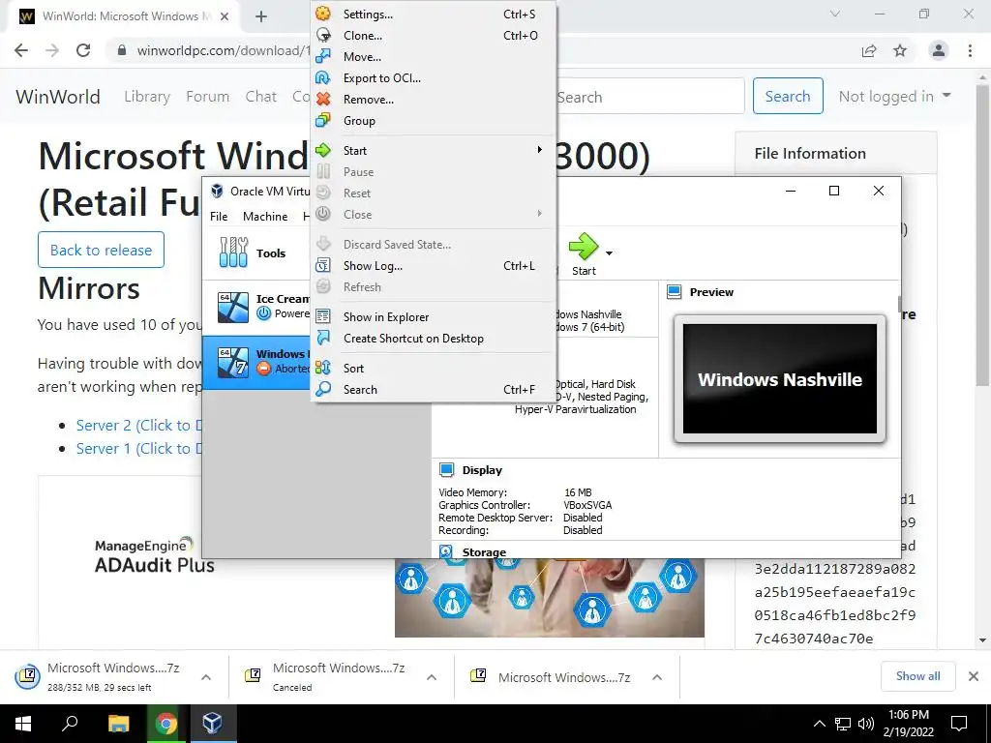Select Clone... menu entry text
The width and height of the screenshot is (991, 743).
[363, 36]
